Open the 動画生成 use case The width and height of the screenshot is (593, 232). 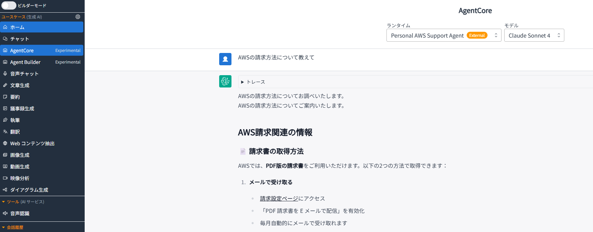[42, 166]
